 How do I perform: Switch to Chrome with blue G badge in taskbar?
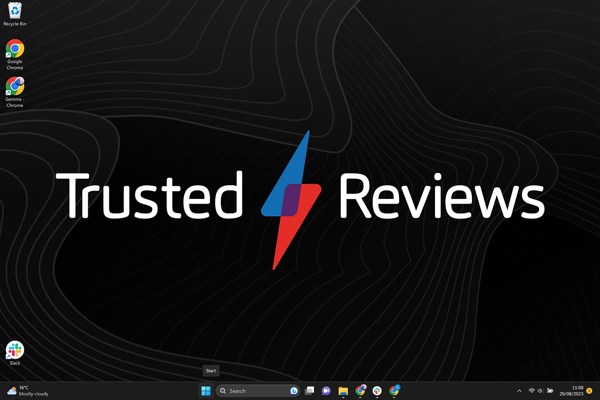(x=394, y=390)
